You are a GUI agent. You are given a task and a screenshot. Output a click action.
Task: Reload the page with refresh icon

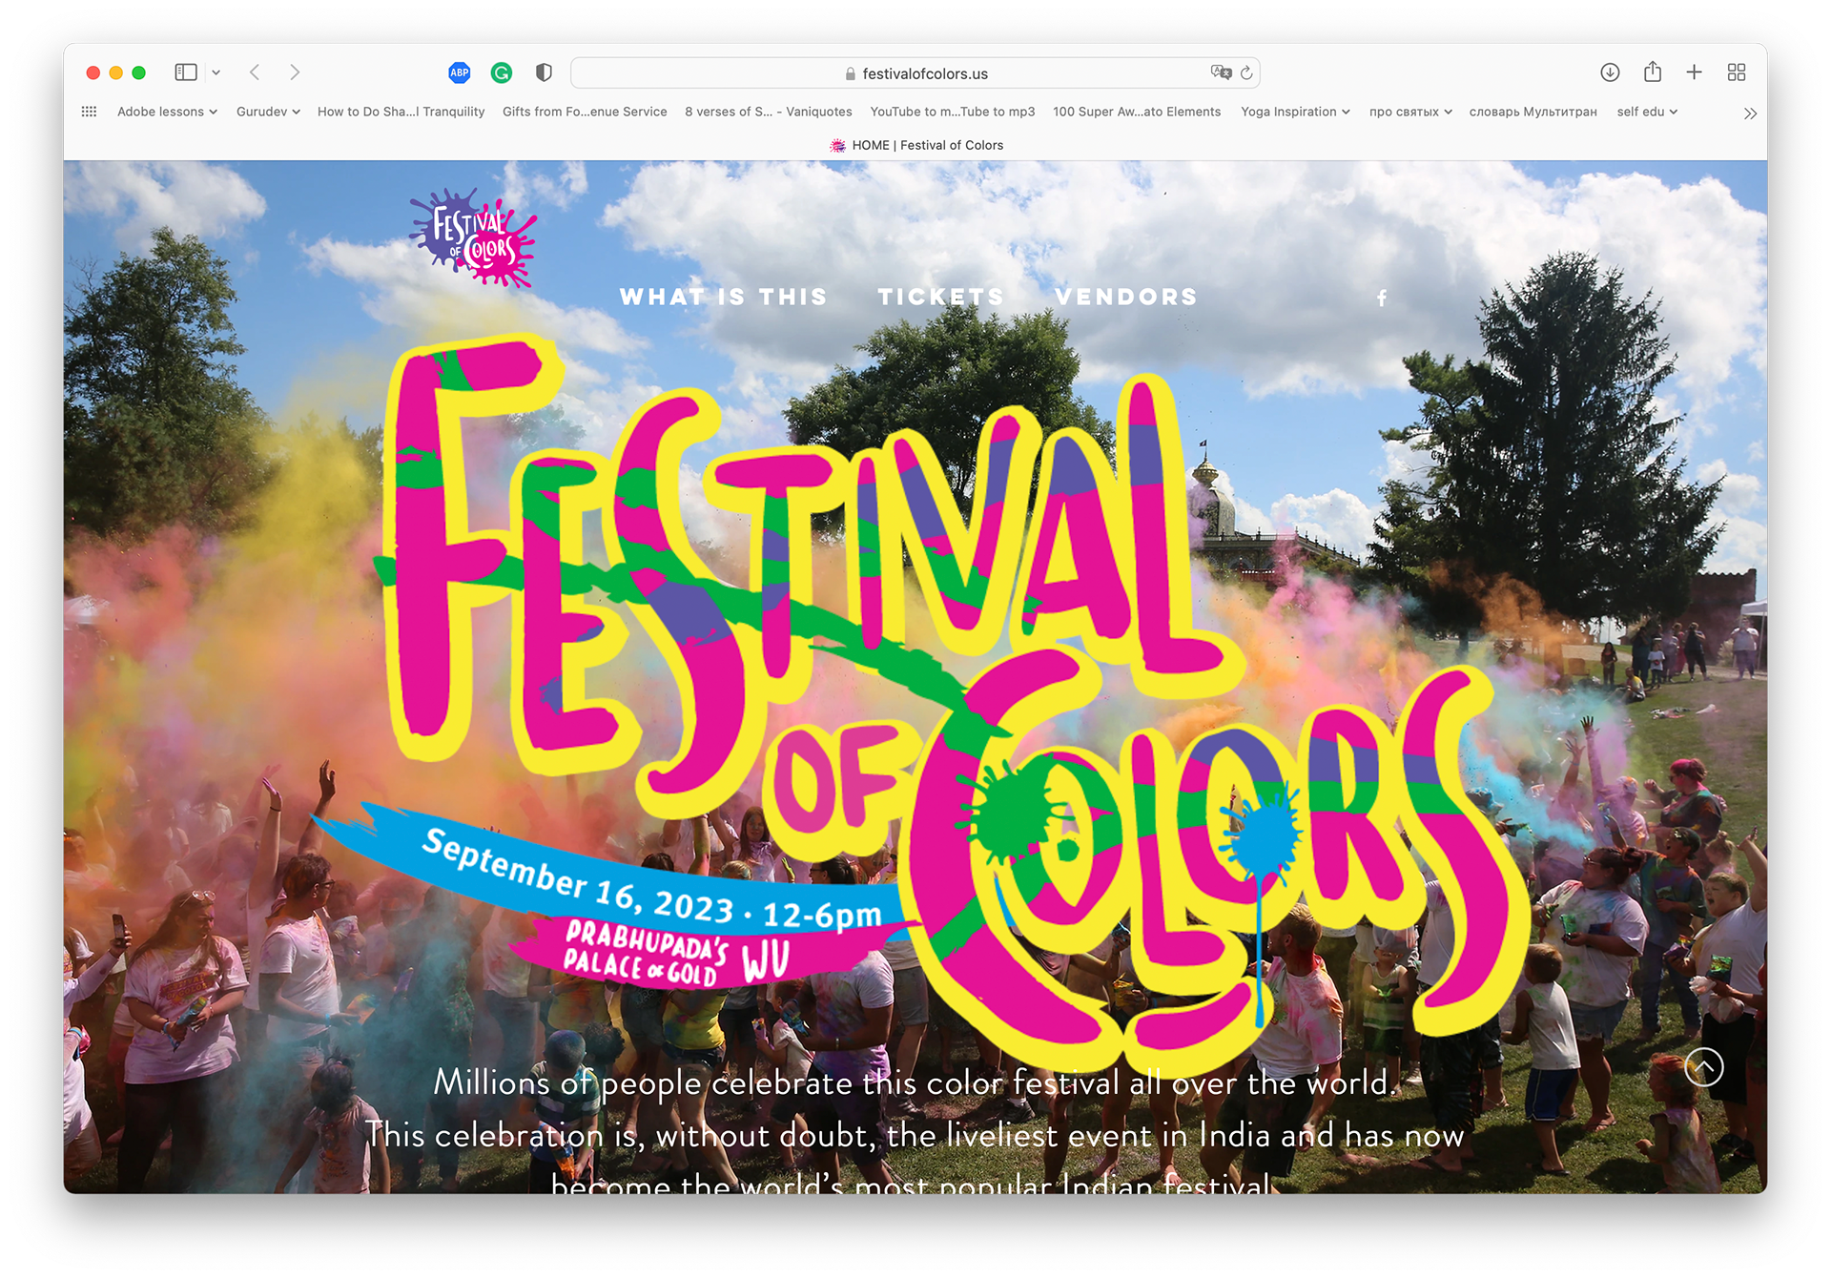tap(1246, 73)
